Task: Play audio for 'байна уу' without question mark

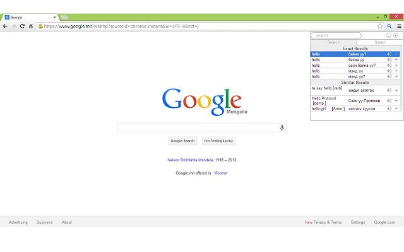Action: click(389, 60)
